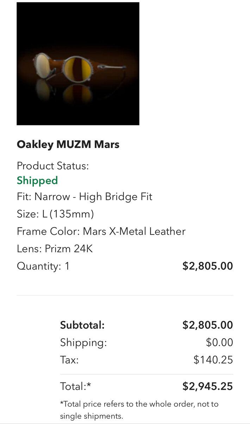
Task: Click the green Shipped status text
Action: click(x=37, y=181)
